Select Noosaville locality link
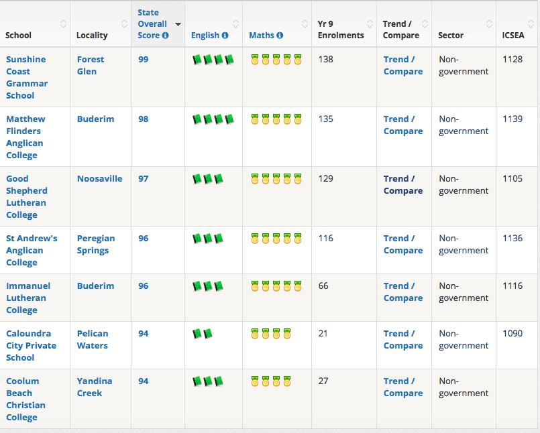Image resolution: width=540 pixels, height=433 pixels. click(99, 179)
